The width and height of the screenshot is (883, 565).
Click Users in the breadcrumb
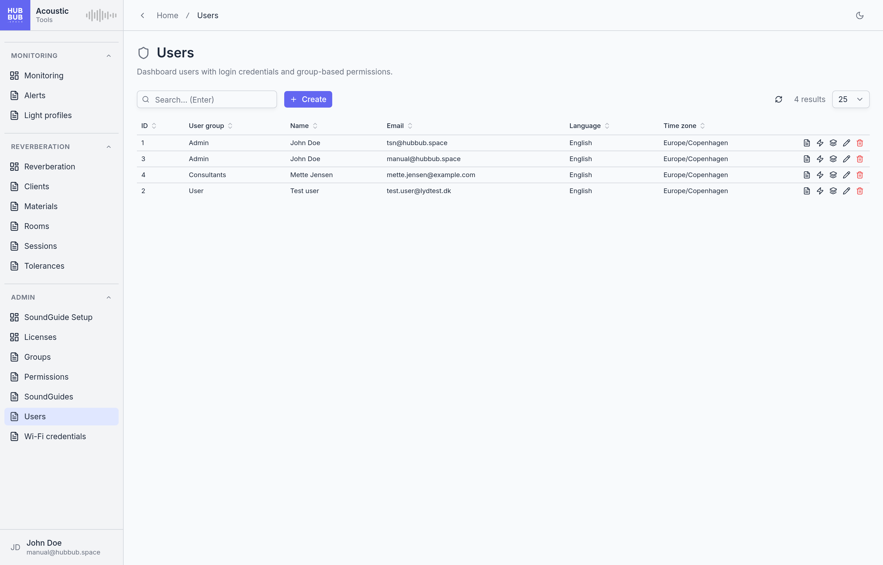coord(208,15)
